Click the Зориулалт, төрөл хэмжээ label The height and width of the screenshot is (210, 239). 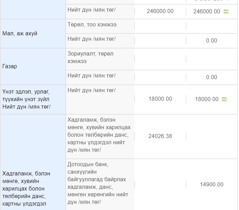click(91, 58)
